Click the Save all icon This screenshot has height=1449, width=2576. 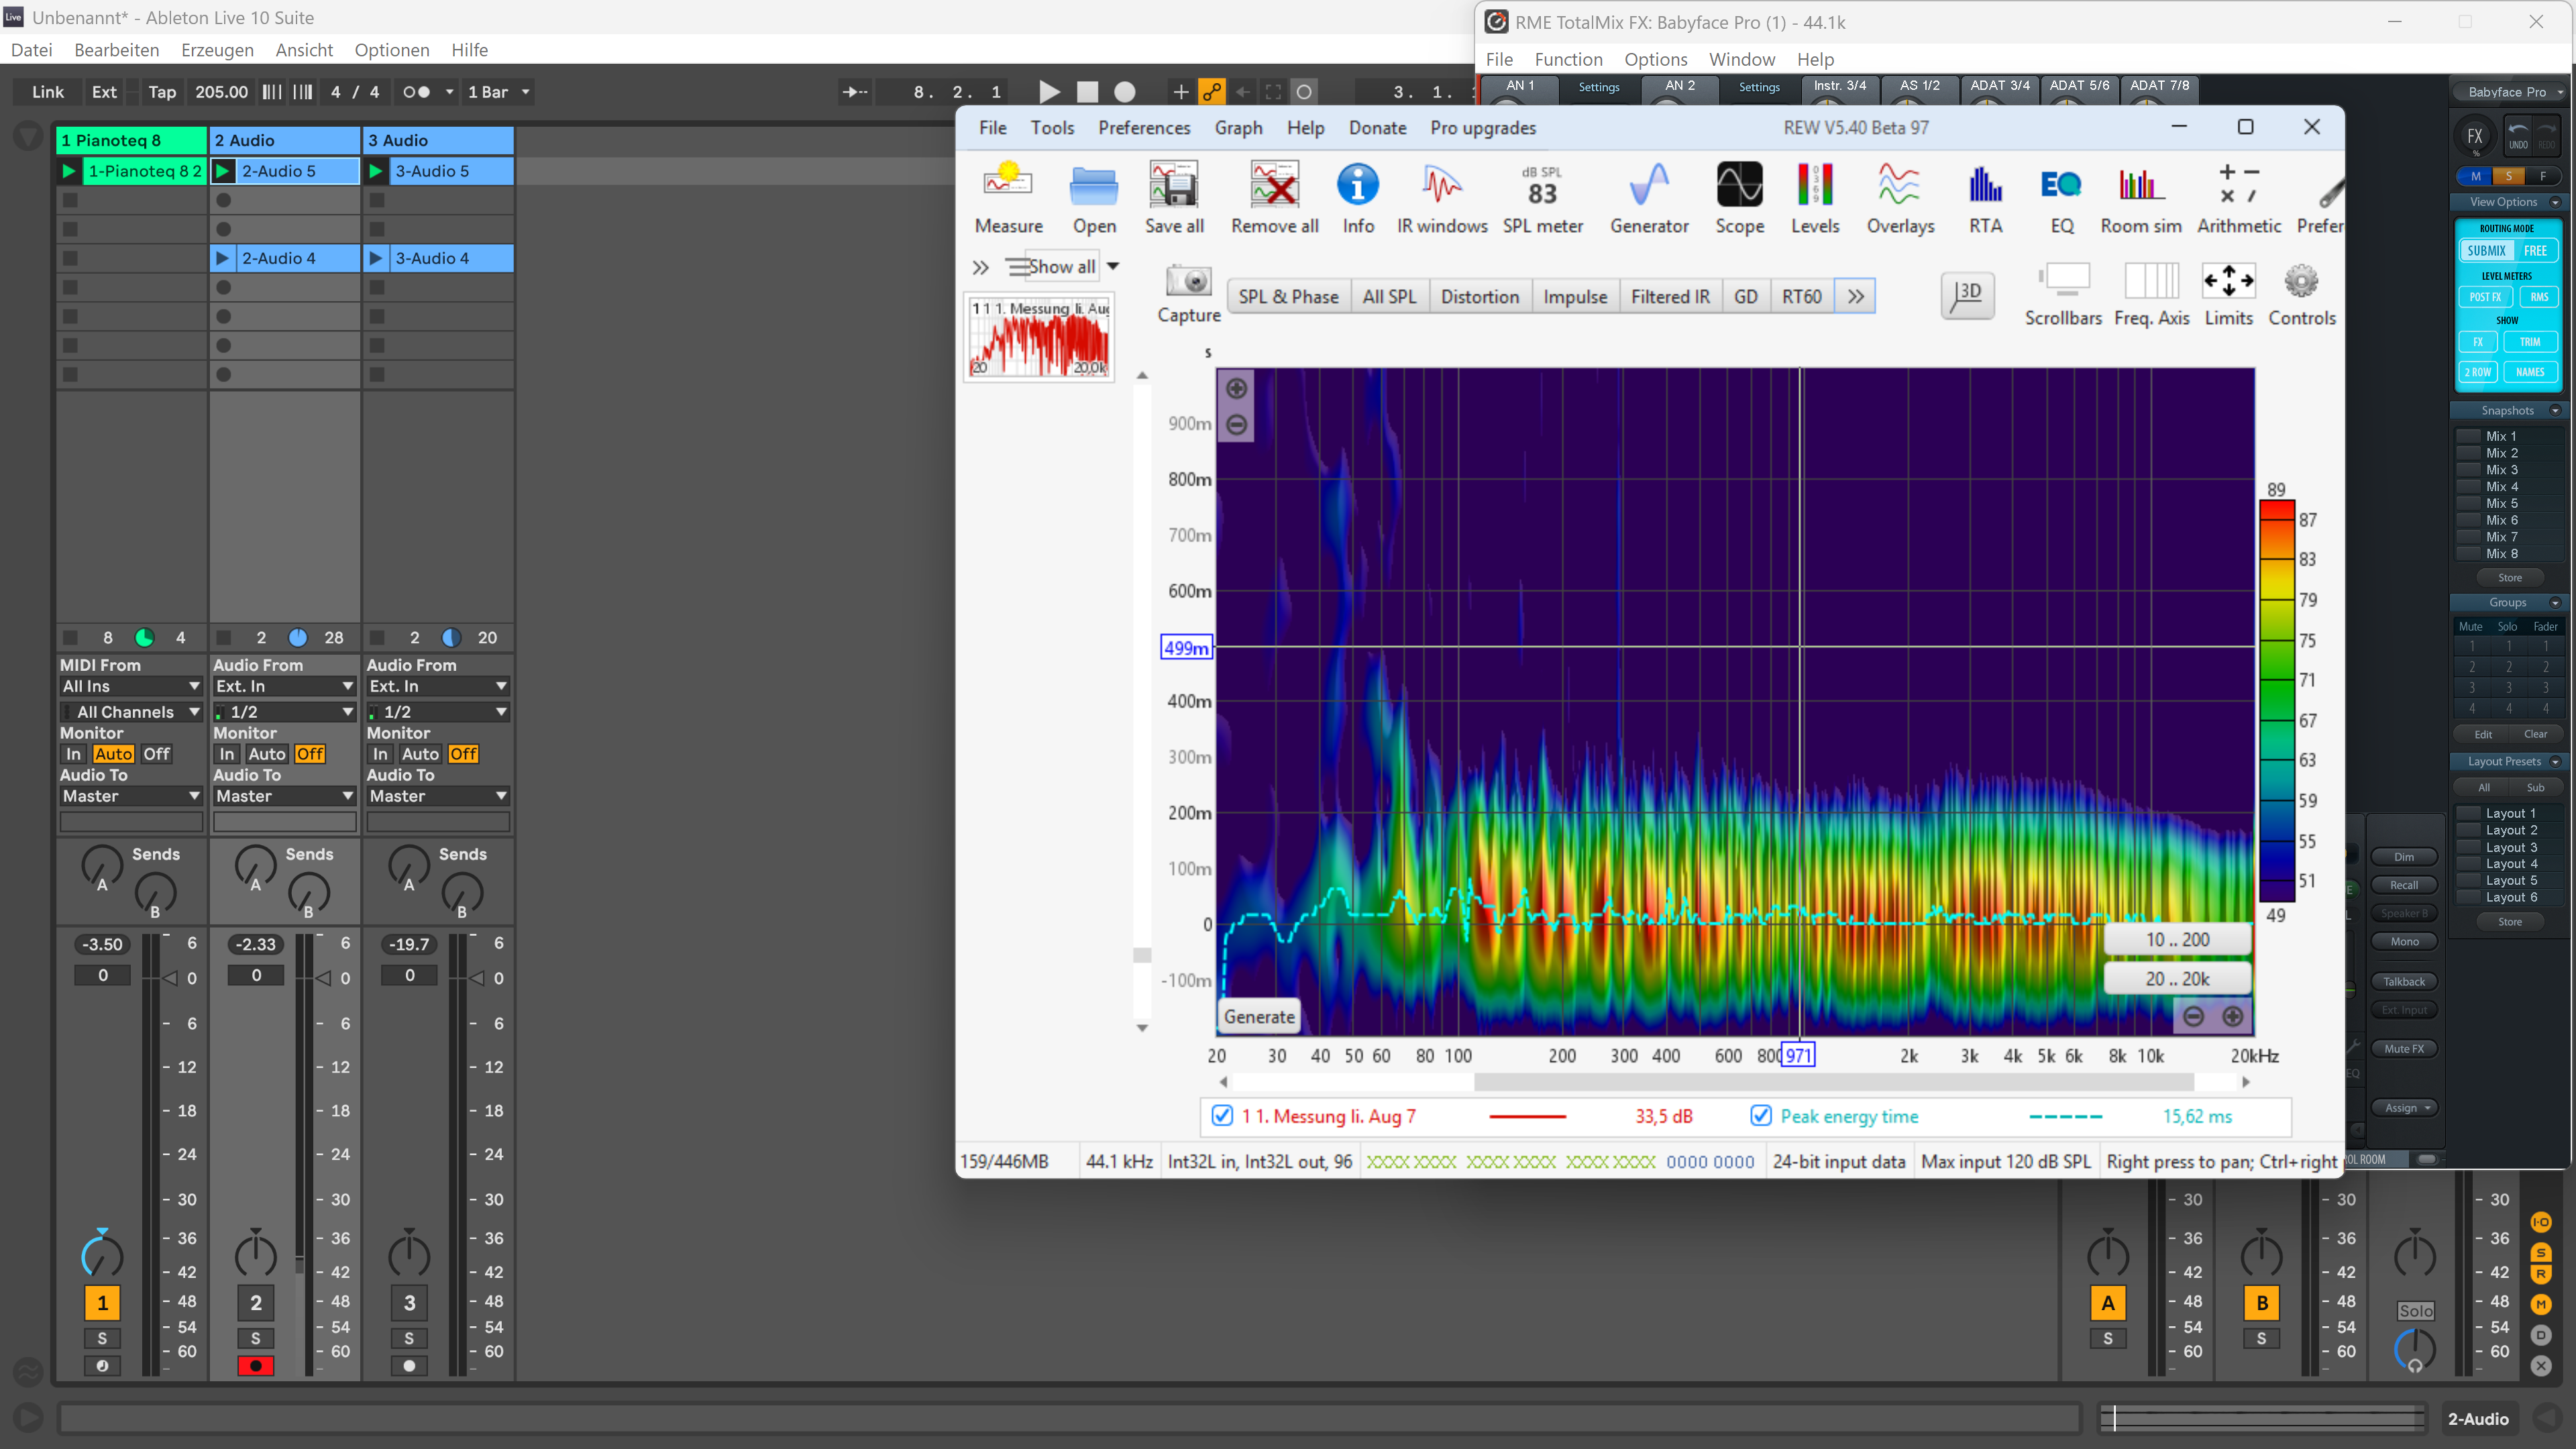[1174, 198]
